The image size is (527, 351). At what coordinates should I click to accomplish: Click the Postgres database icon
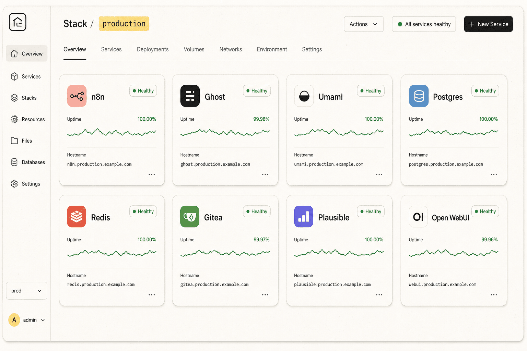[419, 96]
